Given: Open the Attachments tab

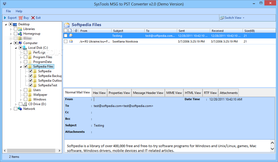Looking at the screenshot, I should click(228, 93).
